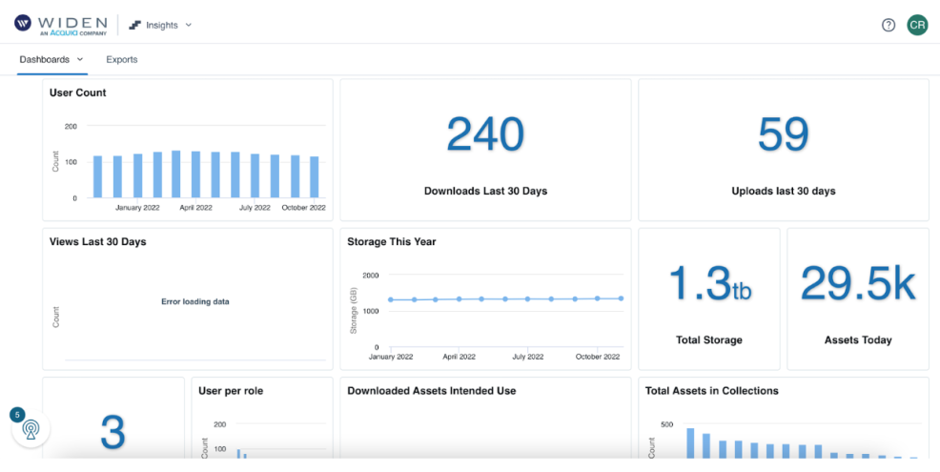Image resolution: width=940 pixels, height=472 pixels.
Task: Click the User Count chart title
Action: click(78, 92)
